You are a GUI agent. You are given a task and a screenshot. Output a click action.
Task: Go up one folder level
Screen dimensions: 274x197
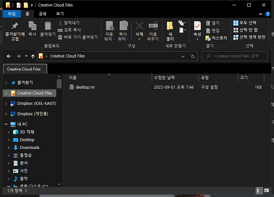33,56
